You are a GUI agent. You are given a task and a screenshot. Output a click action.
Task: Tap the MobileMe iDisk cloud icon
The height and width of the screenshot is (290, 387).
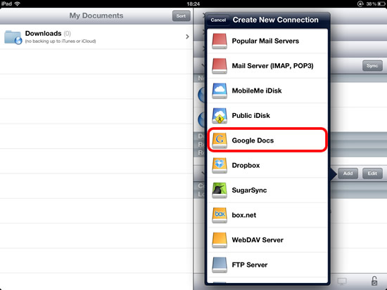click(220, 91)
